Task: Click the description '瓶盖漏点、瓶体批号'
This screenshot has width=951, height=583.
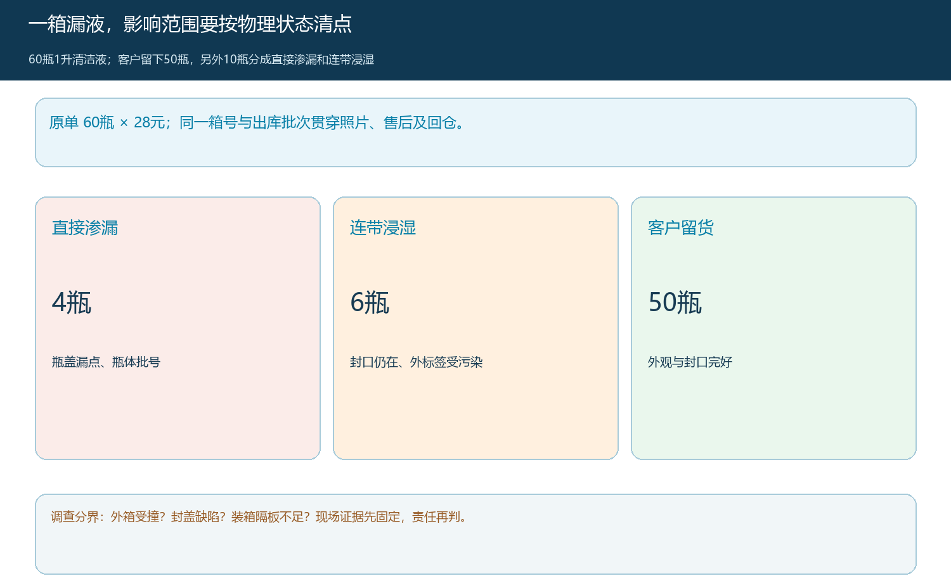Action: tap(106, 362)
